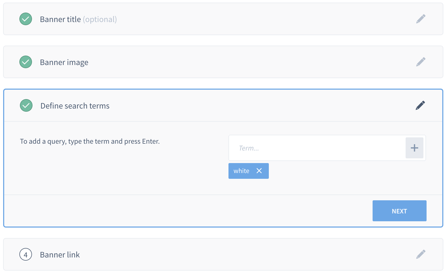Click the (optional) text in Banner title
Image resolution: width=447 pixels, height=280 pixels.
tap(100, 19)
